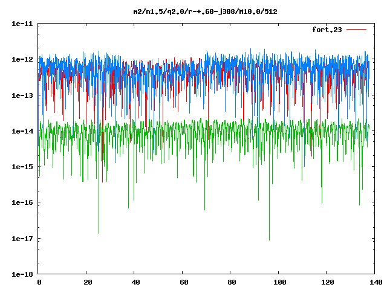The image size is (387, 290).
Task: Click the green spike bottom near x=25
Action: (99, 233)
